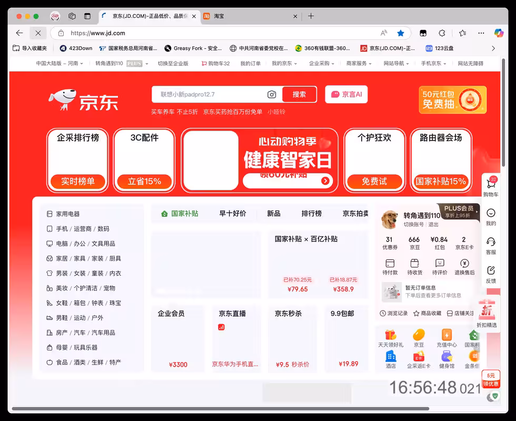Viewport: 516px width, 421px height.
Task: Open the read aloud icon
Action: pyautogui.click(x=384, y=33)
